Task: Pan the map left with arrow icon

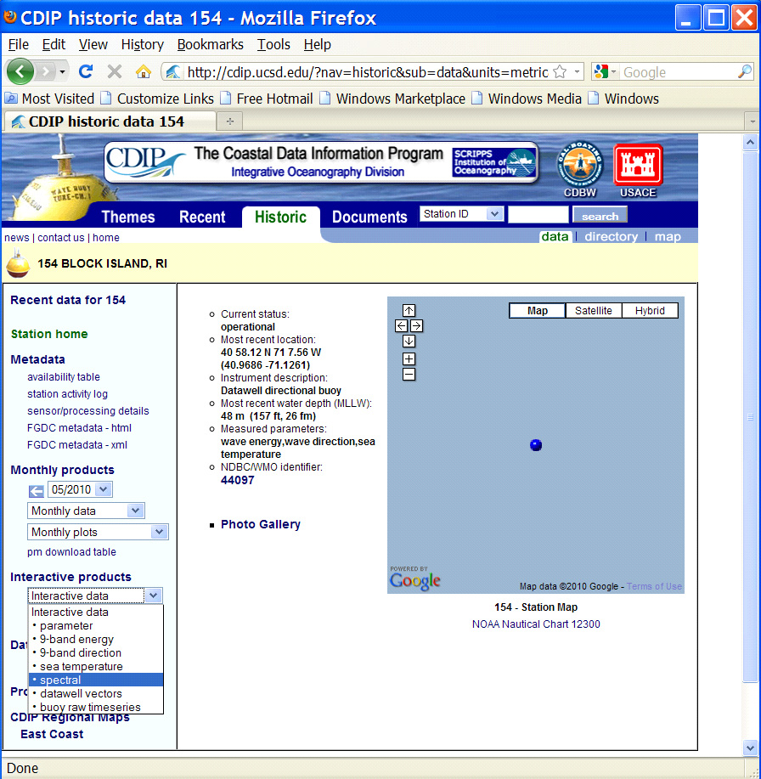Action: (x=401, y=326)
